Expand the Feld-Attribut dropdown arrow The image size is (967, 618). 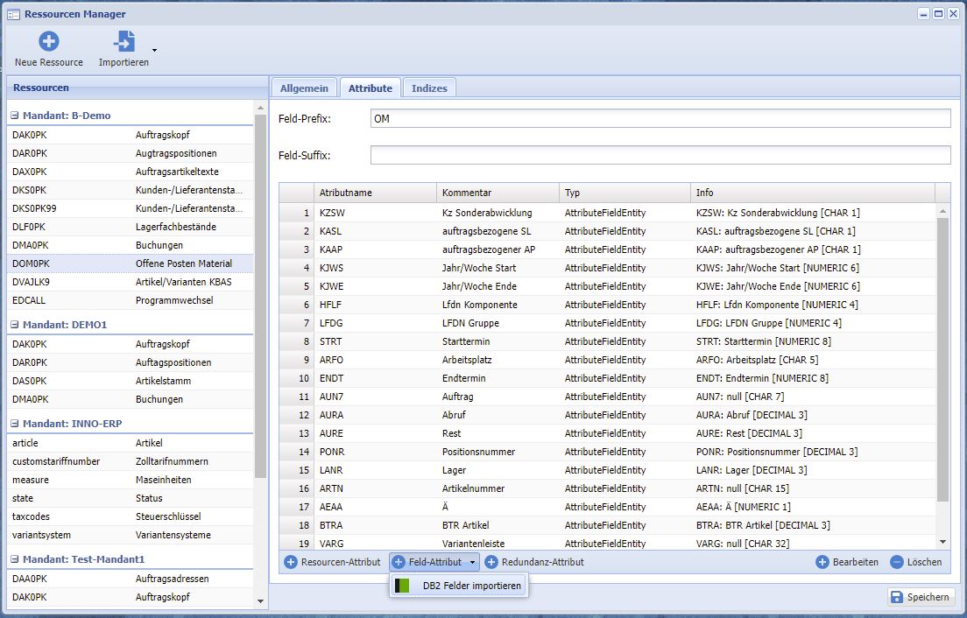coord(473,563)
